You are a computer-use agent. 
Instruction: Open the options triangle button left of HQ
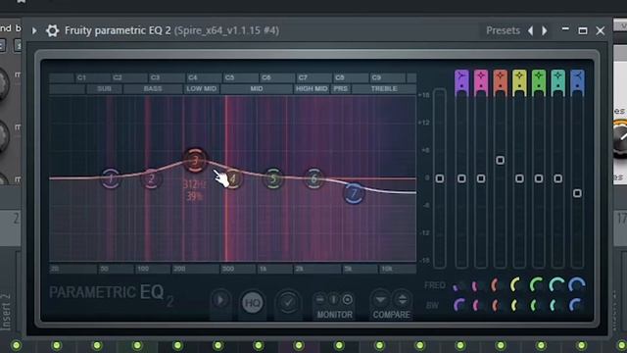click(x=220, y=300)
